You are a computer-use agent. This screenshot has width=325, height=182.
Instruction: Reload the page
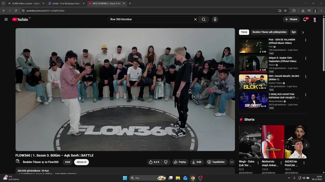[16, 11]
